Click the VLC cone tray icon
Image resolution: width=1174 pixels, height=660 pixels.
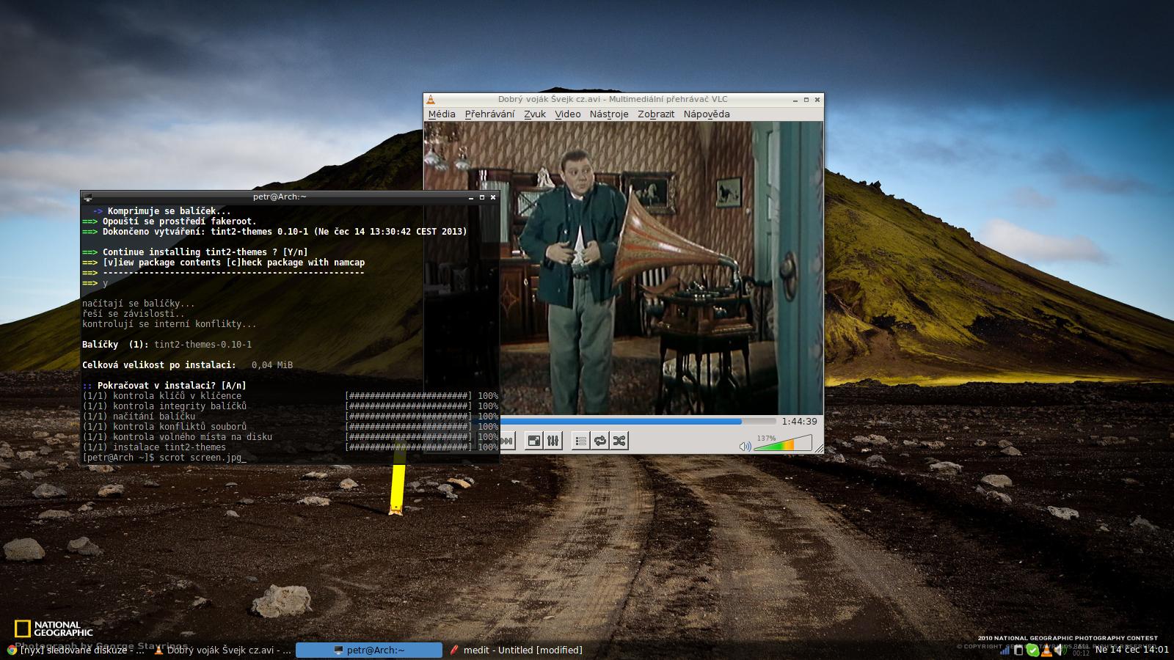click(1046, 650)
